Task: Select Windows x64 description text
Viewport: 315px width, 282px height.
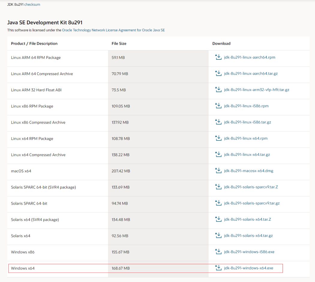Action: tap(23, 268)
